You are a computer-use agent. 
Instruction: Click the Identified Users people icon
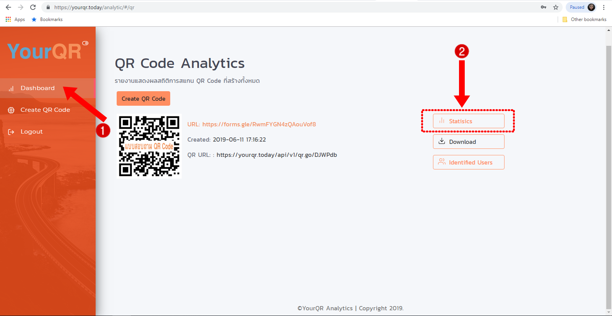(442, 162)
